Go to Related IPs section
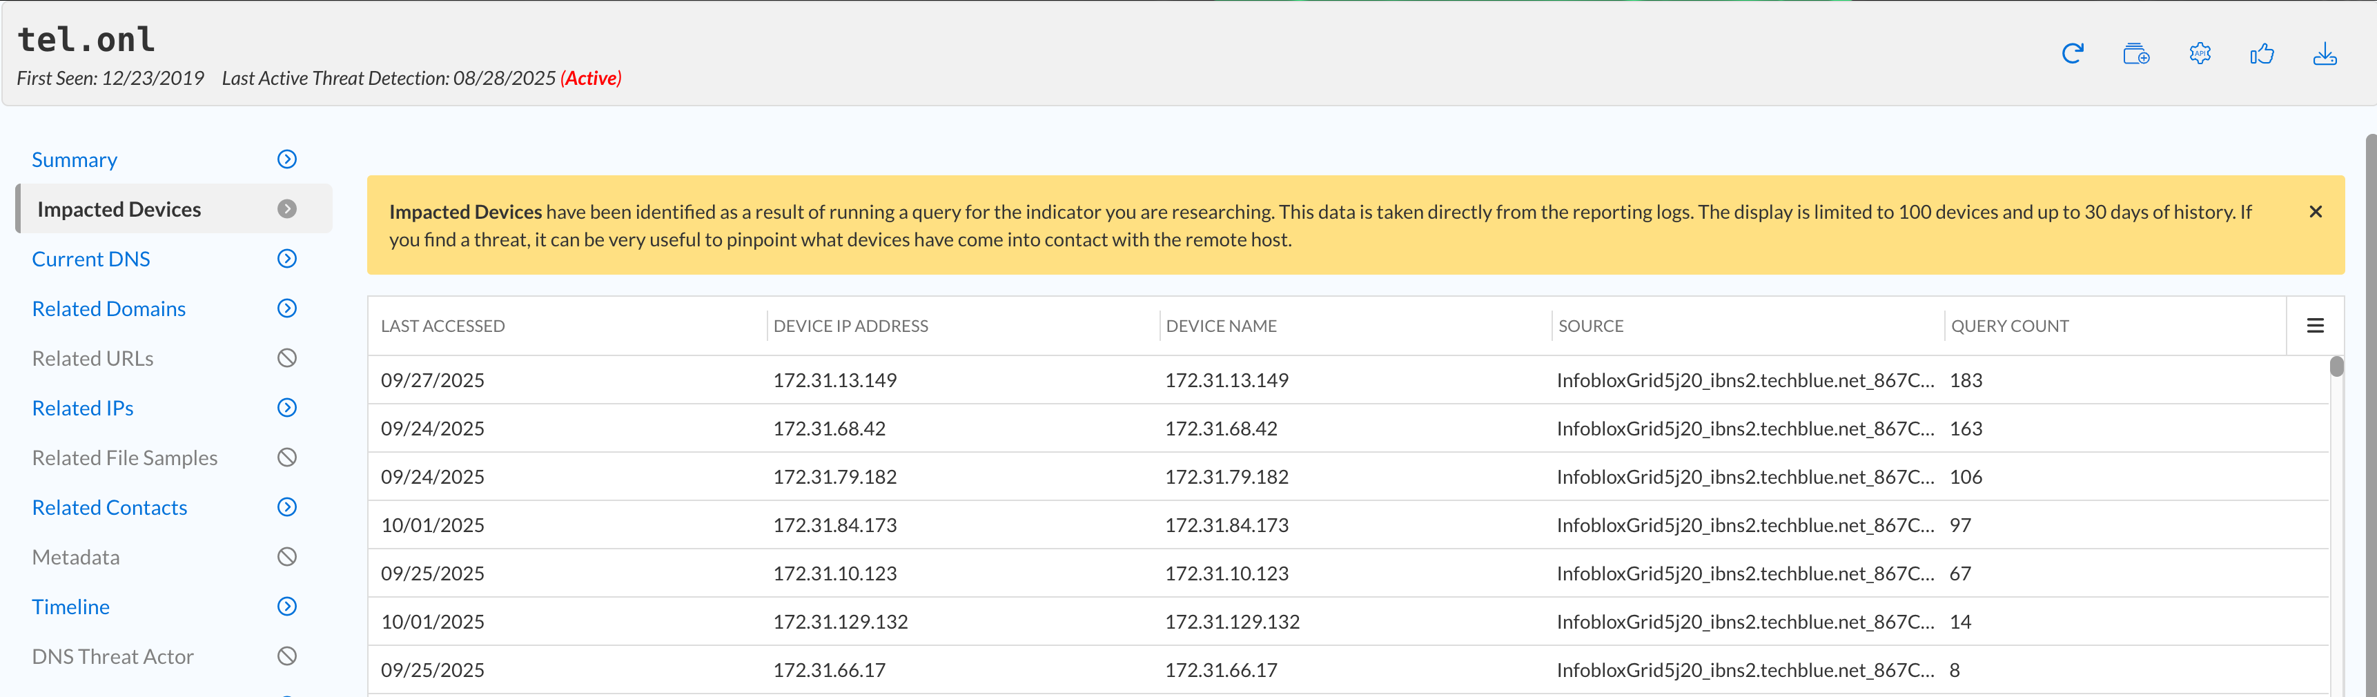2377x697 pixels. (83, 408)
